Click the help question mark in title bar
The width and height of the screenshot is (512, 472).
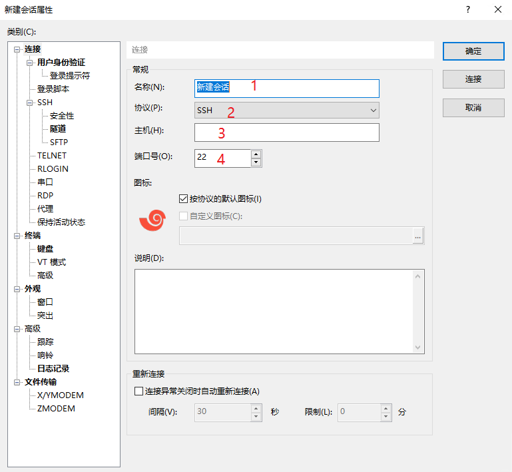coord(467,9)
